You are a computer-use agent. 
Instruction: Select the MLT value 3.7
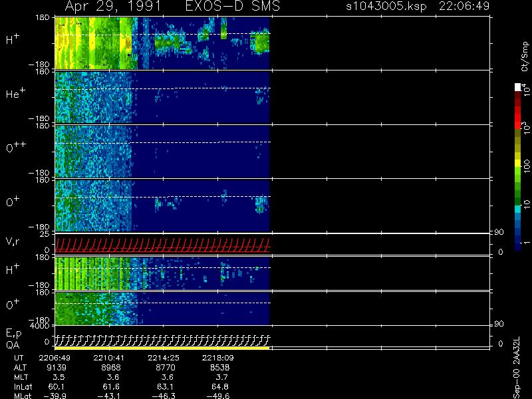pos(221,377)
